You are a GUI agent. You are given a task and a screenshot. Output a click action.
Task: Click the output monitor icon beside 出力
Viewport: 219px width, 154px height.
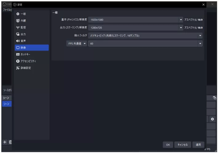[x=18, y=34]
